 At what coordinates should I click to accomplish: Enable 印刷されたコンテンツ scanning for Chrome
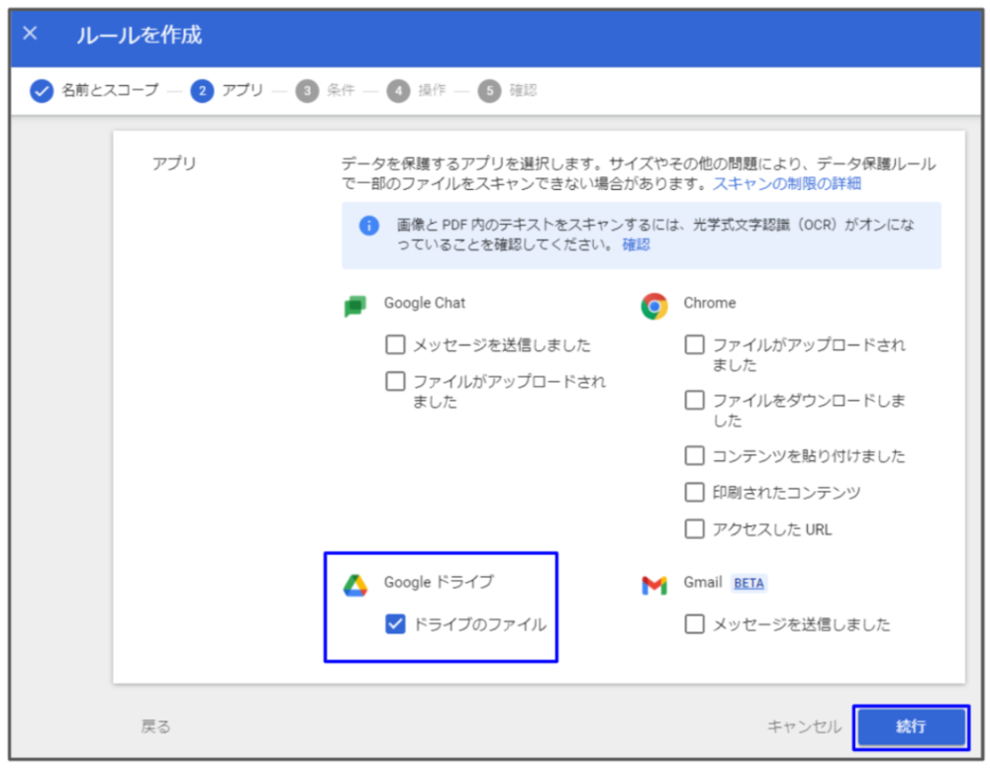(x=695, y=492)
